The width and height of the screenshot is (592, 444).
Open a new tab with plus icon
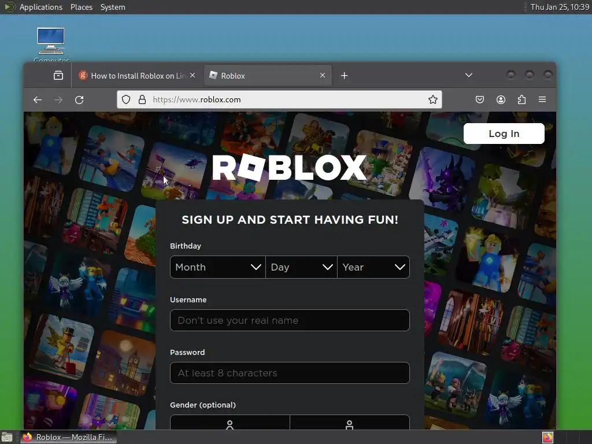coord(344,76)
